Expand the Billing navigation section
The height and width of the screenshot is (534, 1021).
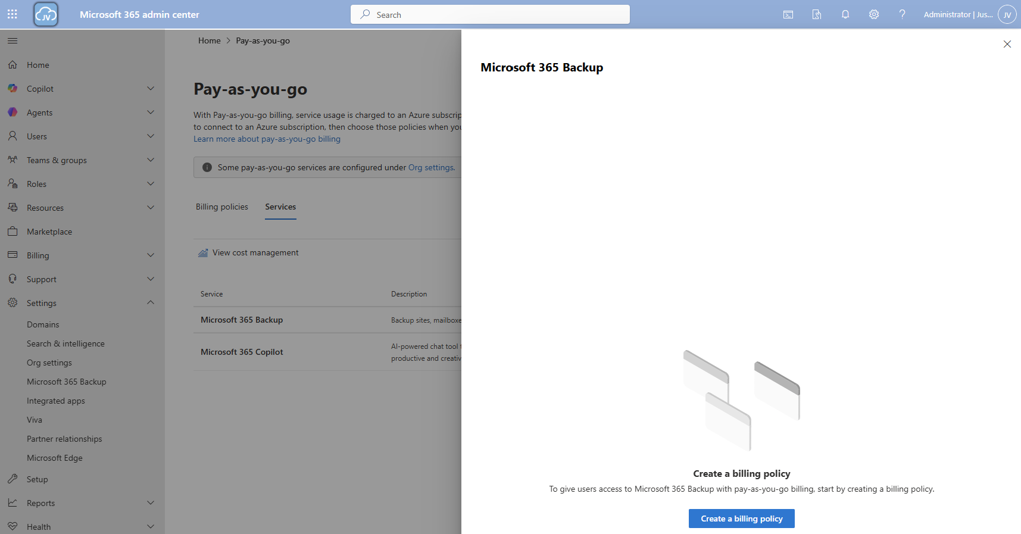tap(151, 255)
